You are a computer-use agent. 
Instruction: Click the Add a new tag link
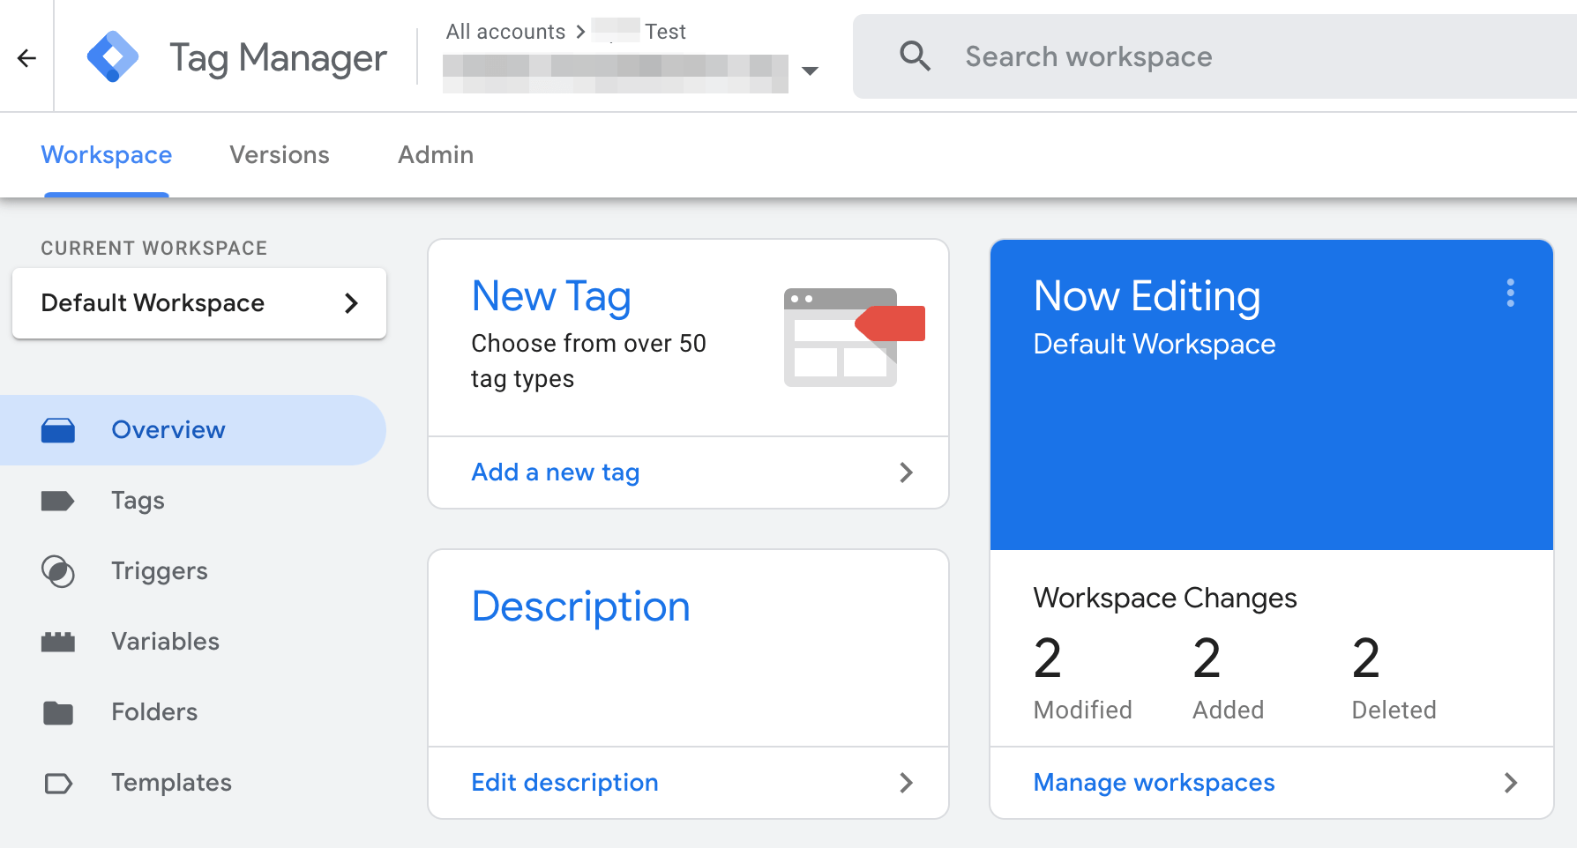tap(556, 472)
